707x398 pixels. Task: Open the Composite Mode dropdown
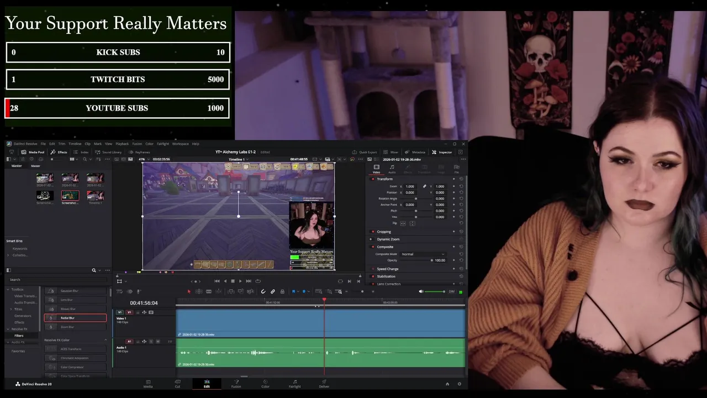click(x=423, y=254)
